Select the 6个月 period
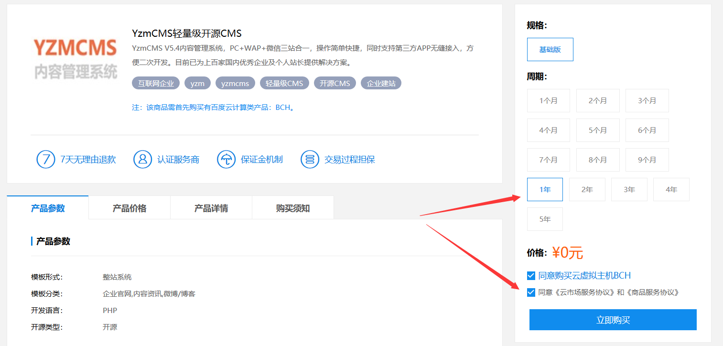The image size is (723, 346). click(647, 130)
